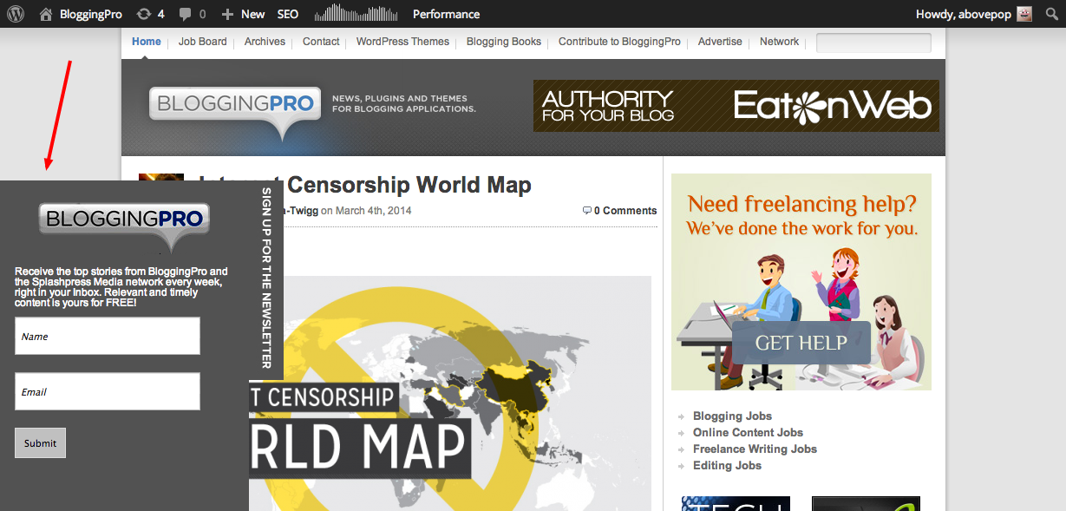The width and height of the screenshot is (1066, 511).
Task: Click the plus New content icon
Action: click(x=227, y=14)
